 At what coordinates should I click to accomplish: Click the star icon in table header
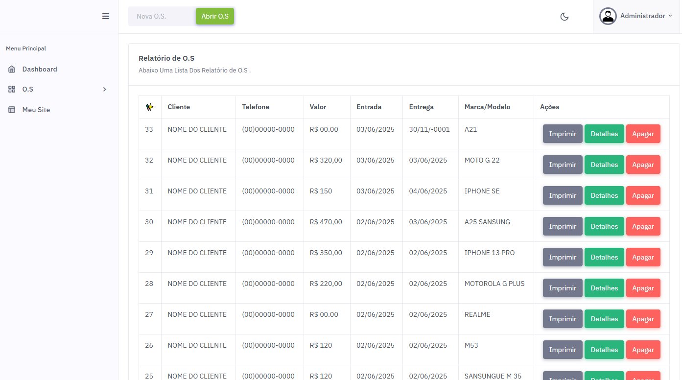[150, 107]
